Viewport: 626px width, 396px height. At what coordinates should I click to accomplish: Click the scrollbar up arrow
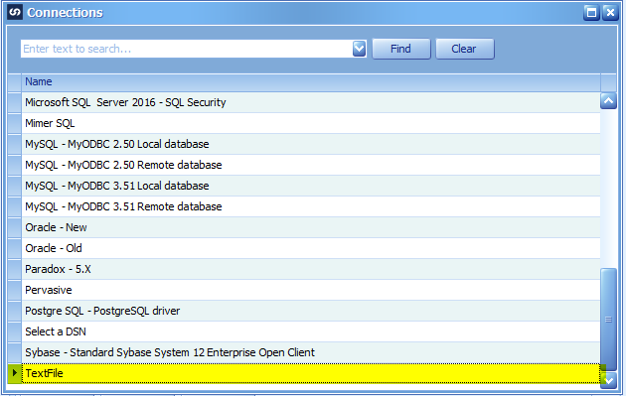(x=608, y=101)
